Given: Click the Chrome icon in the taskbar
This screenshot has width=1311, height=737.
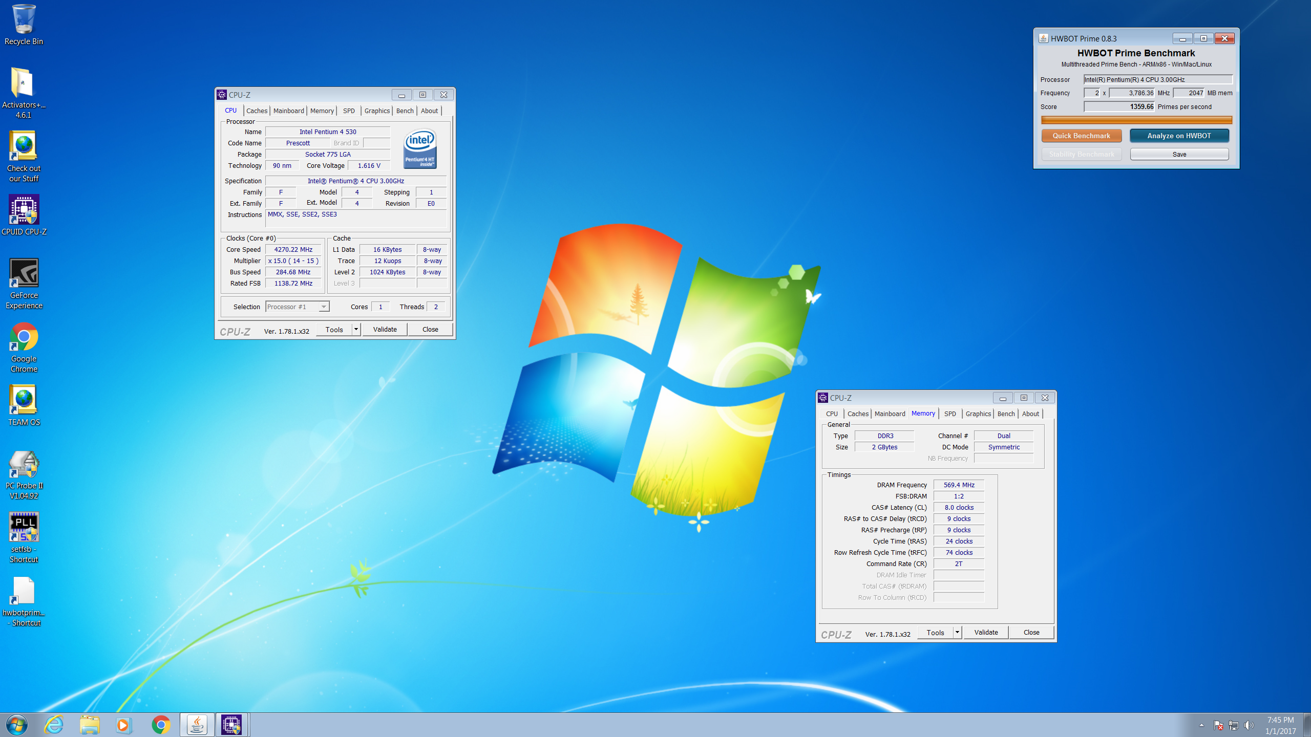Looking at the screenshot, I should tap(161, 725).
